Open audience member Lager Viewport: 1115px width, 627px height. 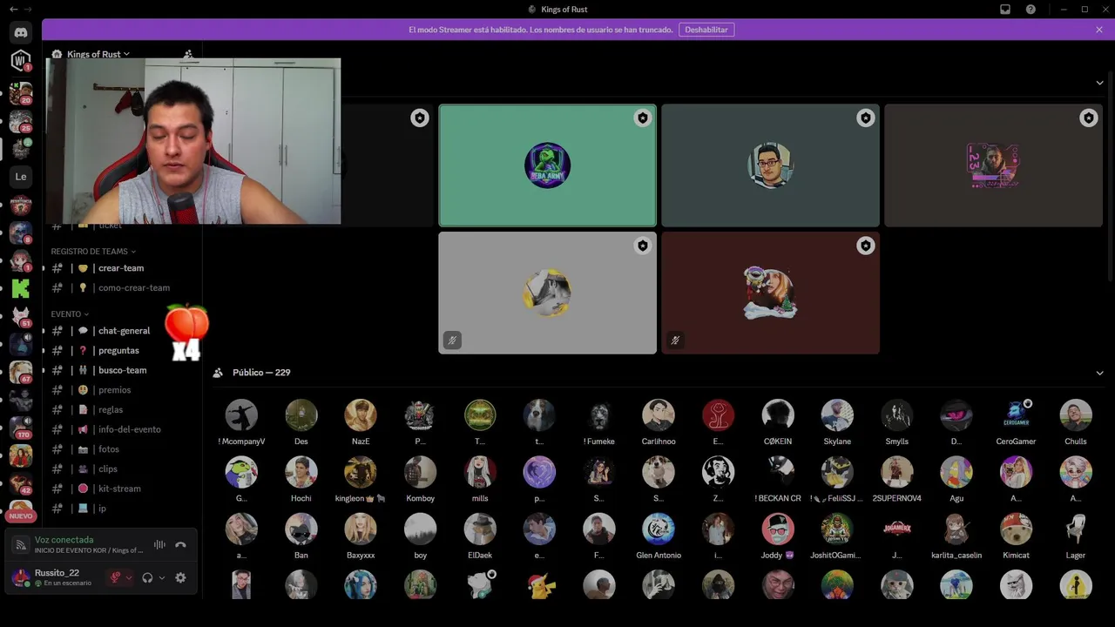[1076, 535]
